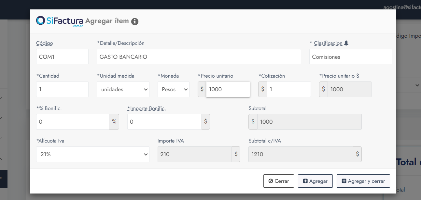
Task: Click the dollar sign before Precio unitario
Action: [202, 89]
